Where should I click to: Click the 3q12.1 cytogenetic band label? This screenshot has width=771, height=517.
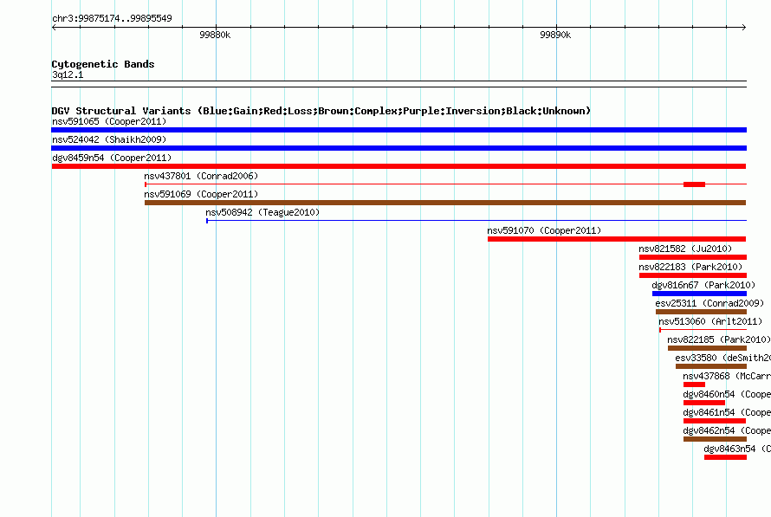68,74
